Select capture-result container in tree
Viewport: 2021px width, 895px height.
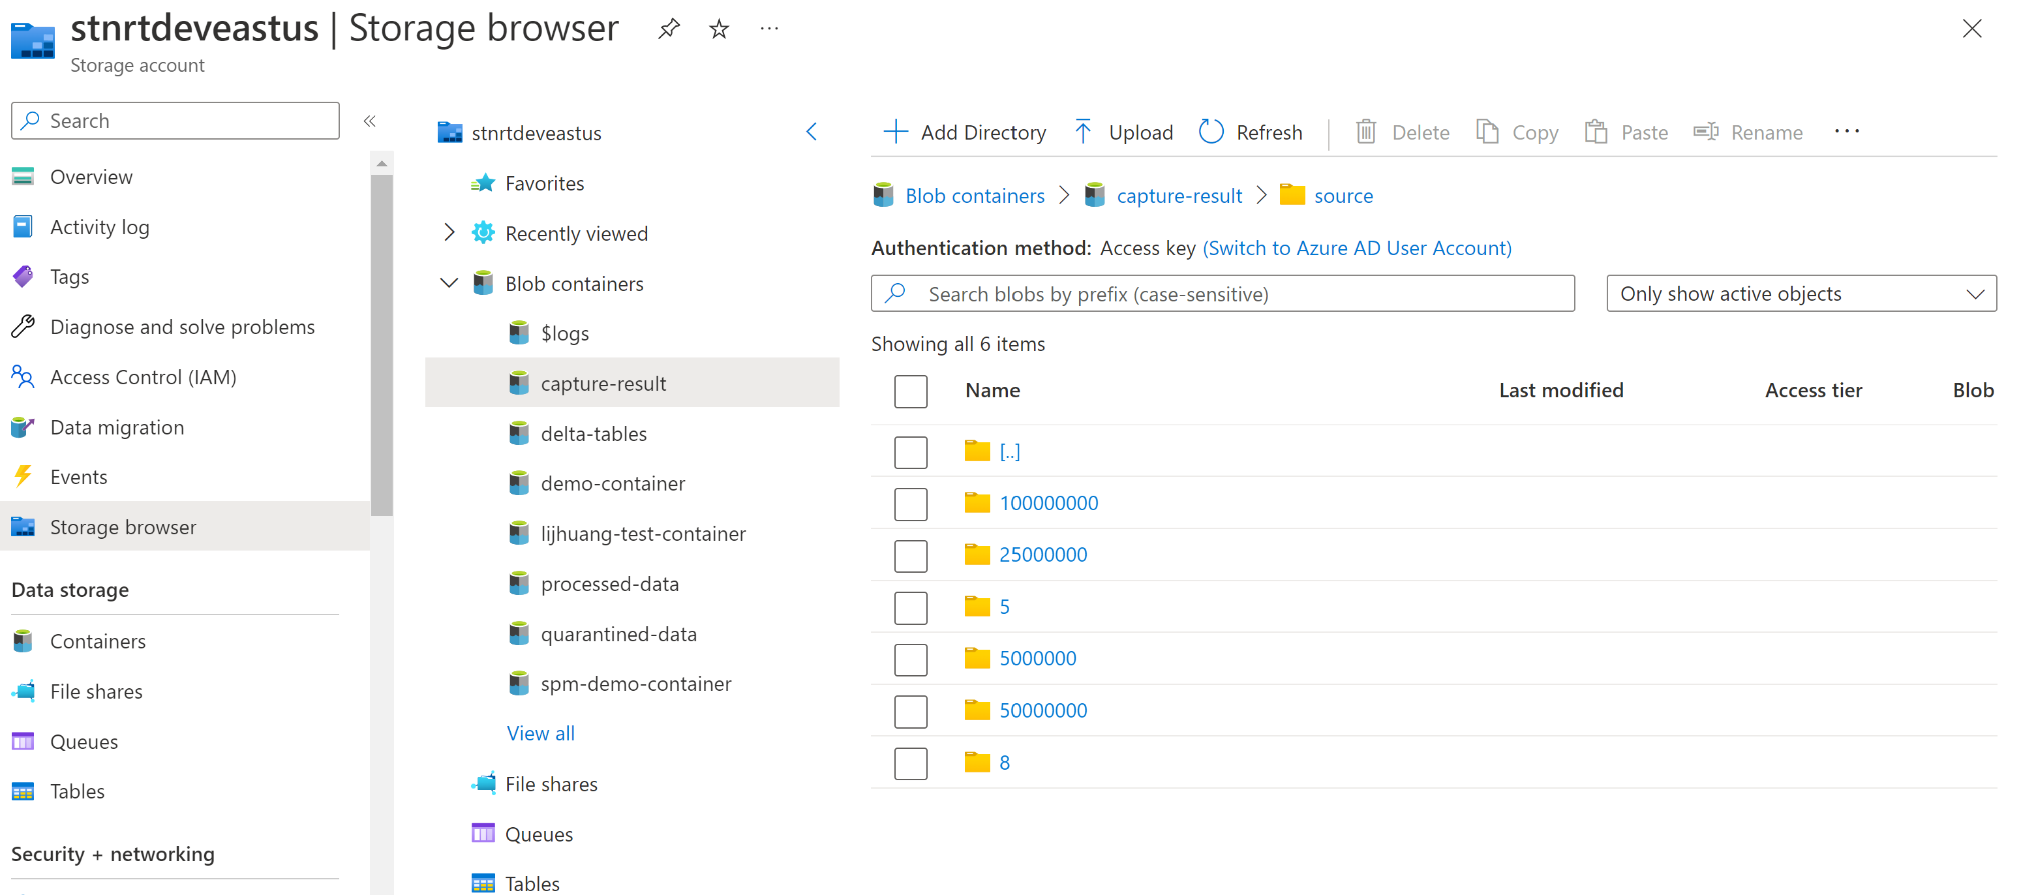coord(632,383)
